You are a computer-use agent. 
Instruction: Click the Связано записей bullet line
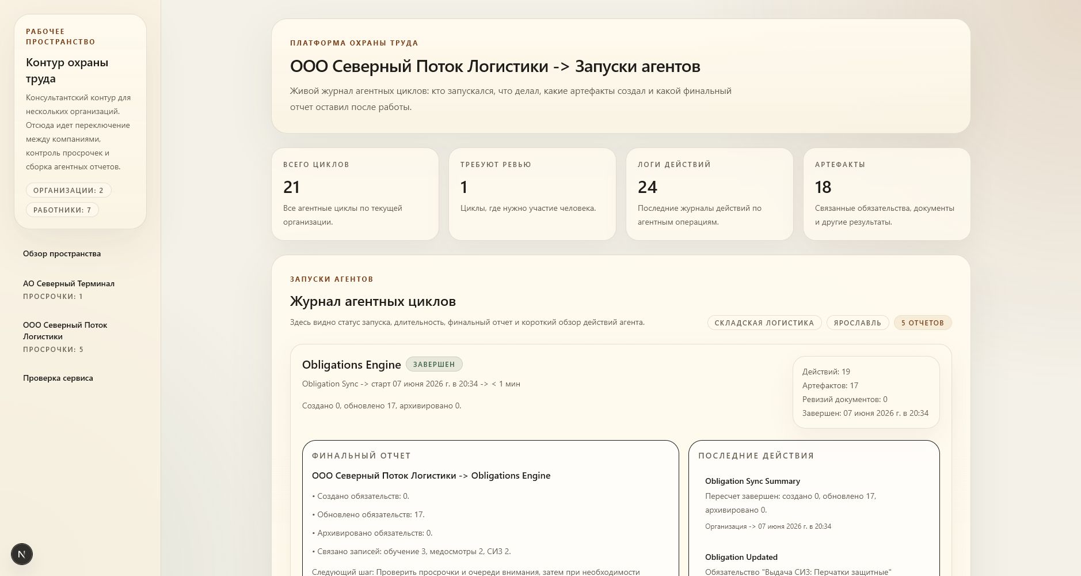(412, 551)
